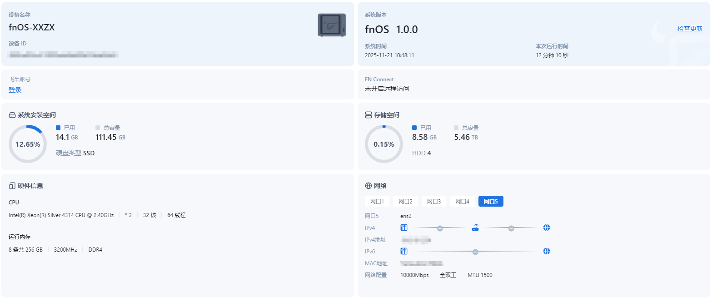Click the internet globe icon in IPv4 row

click(x=547, y=228)
